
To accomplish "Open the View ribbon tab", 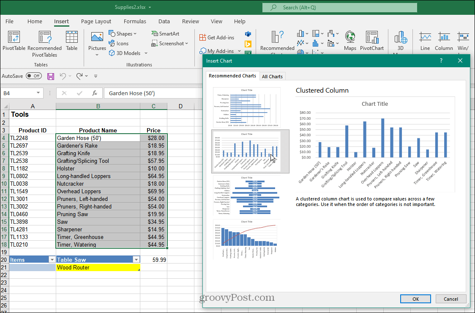I will click(x=216, y=21).
